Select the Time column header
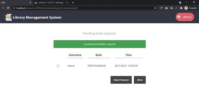Image resolution: width=199 pixels, height=112 pixels. [x=128, y=55]
